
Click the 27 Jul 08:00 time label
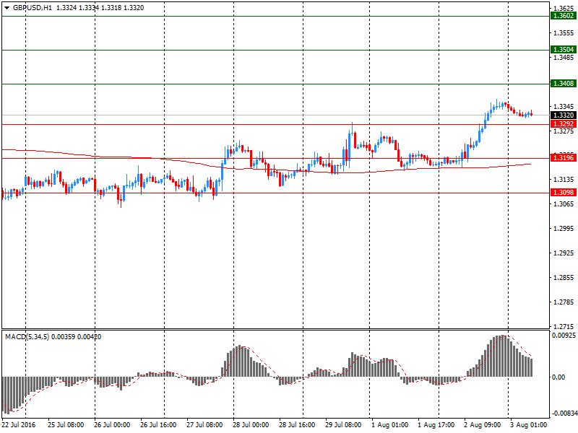(204, 424)
